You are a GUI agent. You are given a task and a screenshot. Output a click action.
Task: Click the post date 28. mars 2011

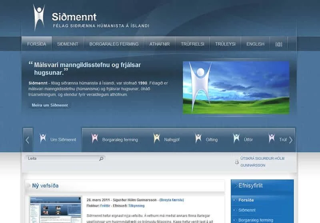pyautogui.click(x=98, y=200)
